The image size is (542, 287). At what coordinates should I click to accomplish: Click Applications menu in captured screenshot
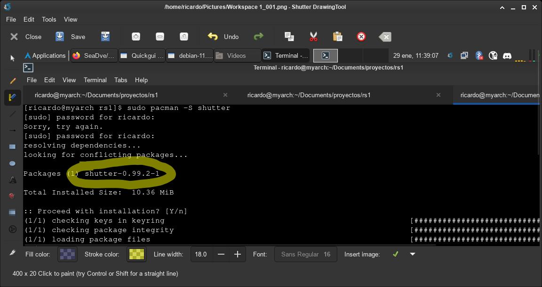coord(45,55)
